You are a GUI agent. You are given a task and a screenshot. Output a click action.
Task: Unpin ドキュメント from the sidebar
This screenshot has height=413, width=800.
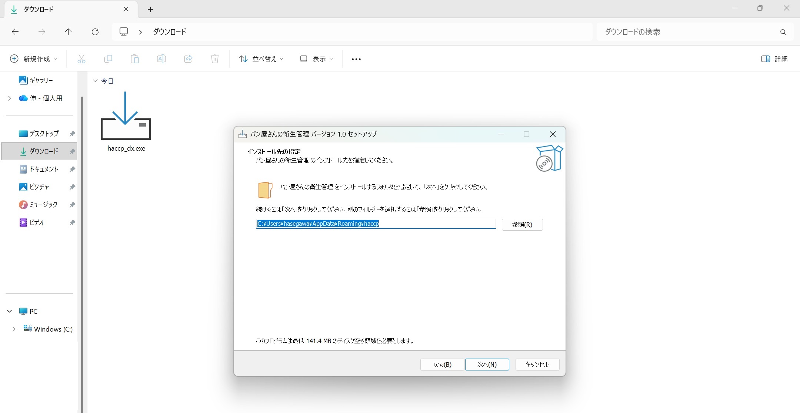tap(72, 169)
